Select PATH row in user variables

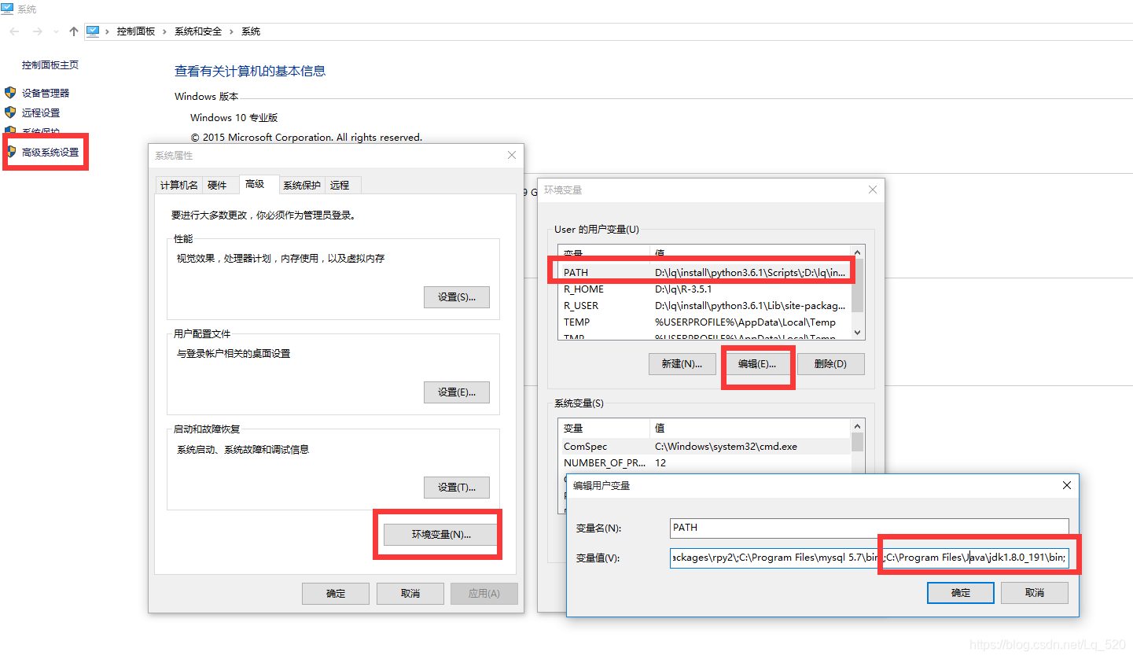point(706,273)
